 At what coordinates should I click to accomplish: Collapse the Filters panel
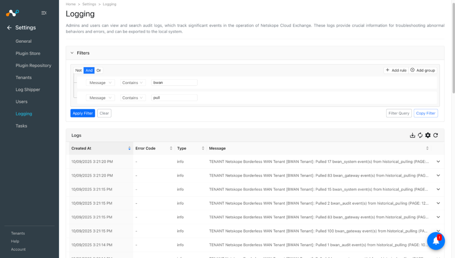pyautogui.click(x=72, y=53)
